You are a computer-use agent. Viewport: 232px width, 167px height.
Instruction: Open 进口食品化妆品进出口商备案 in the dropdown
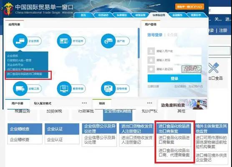(x=25, y=74)
